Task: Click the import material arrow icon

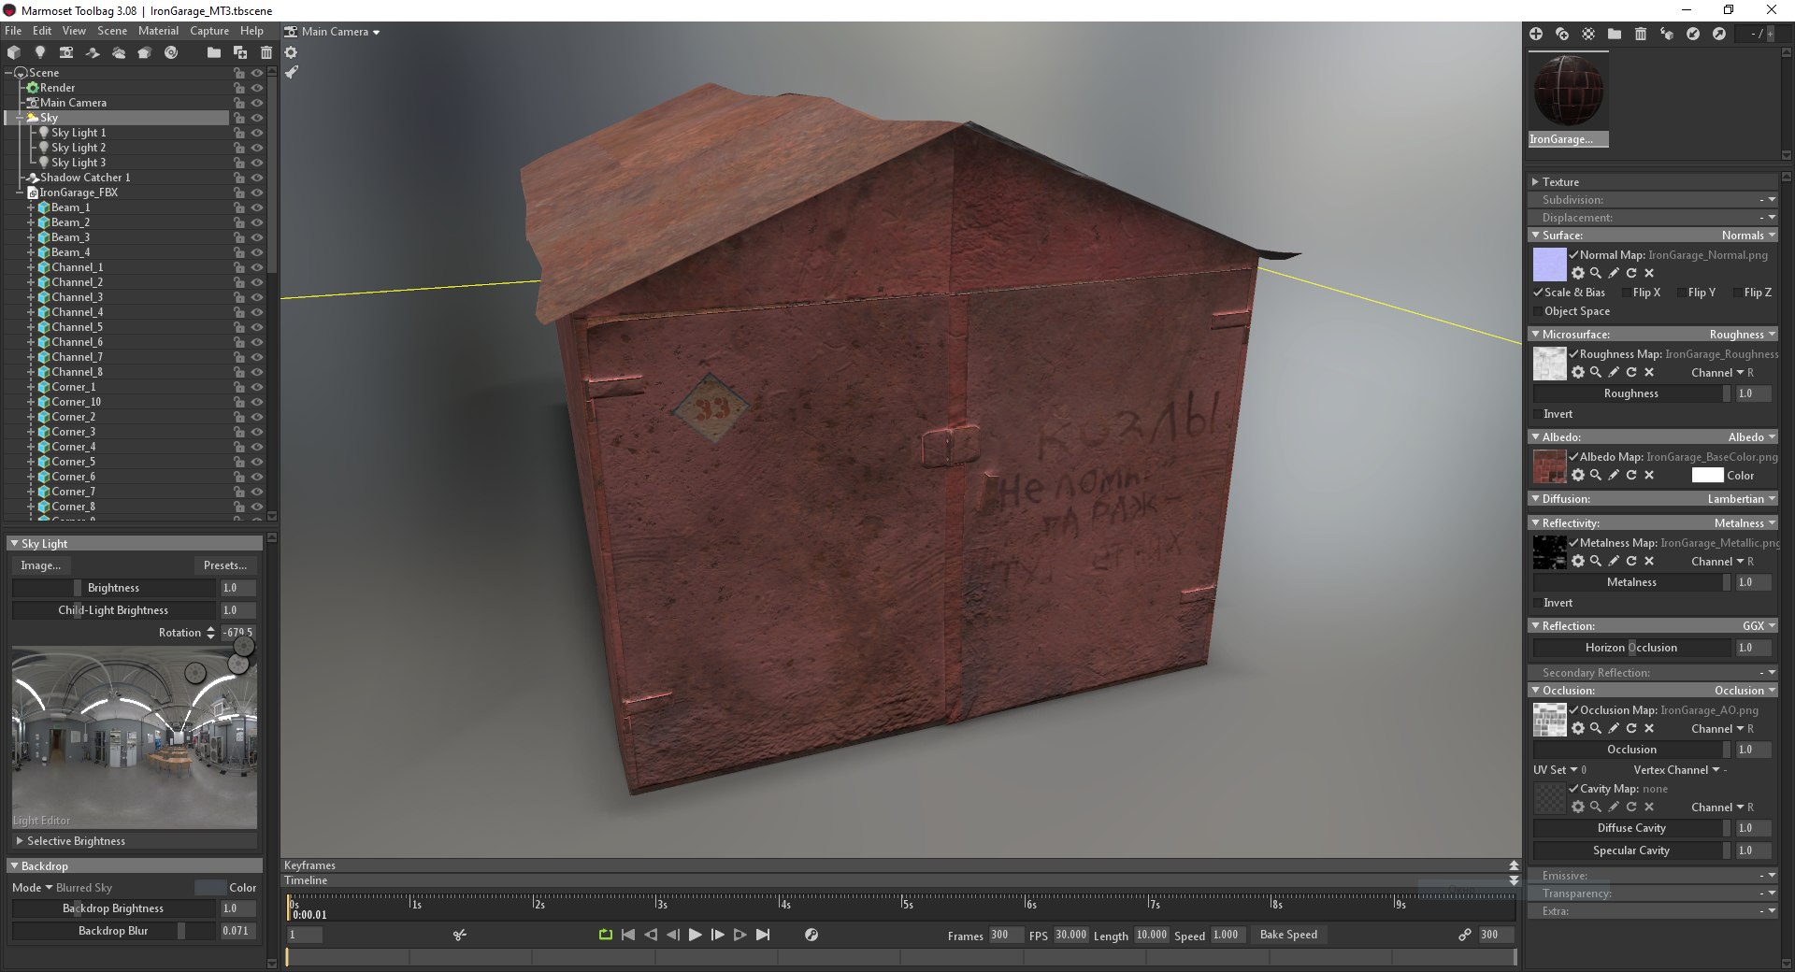Action: click(1693, 34)
